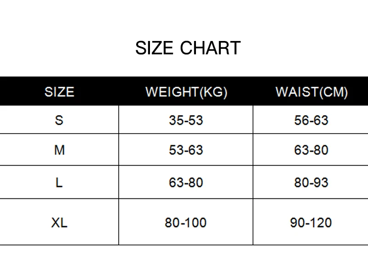This screenshot has width=368, height=274.
Task: Click the M size cell
Action: point(59,150)
